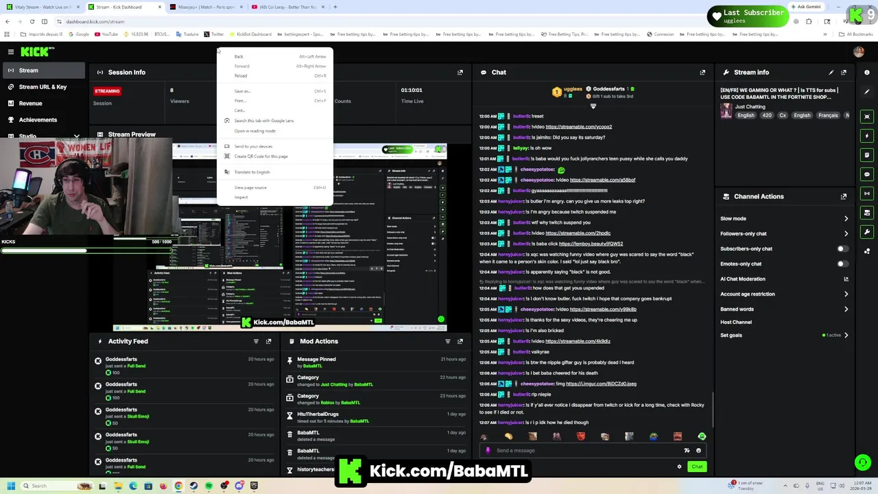Toggle the notes panel icon in the right rail
Image resolution: width=878 pixels, height=494 pixels.
click(867, 155)
